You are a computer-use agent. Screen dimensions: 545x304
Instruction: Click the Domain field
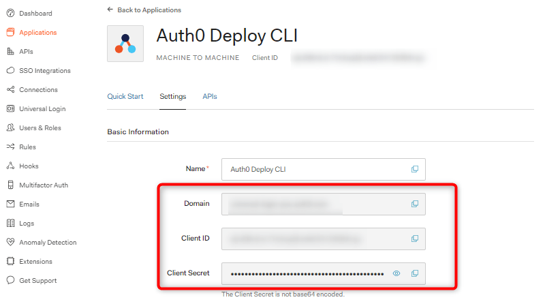[323, 204]
